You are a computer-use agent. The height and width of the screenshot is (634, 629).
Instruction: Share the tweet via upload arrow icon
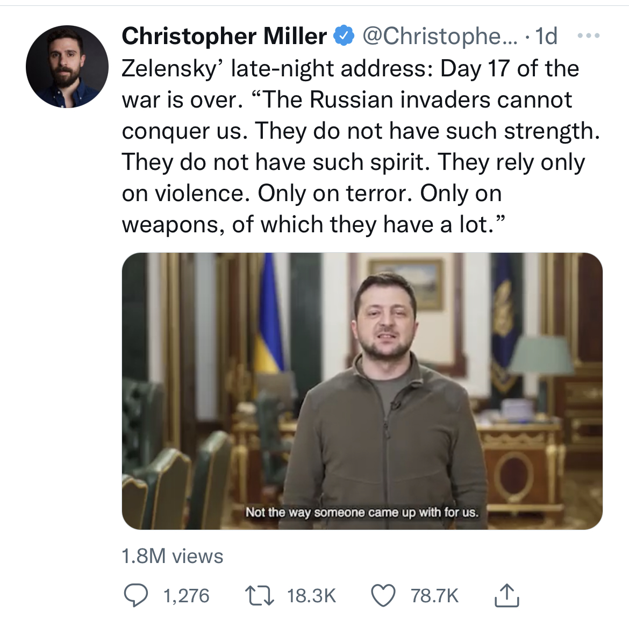coord(506,596)
